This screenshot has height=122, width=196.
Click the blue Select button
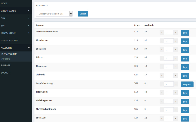83,14
